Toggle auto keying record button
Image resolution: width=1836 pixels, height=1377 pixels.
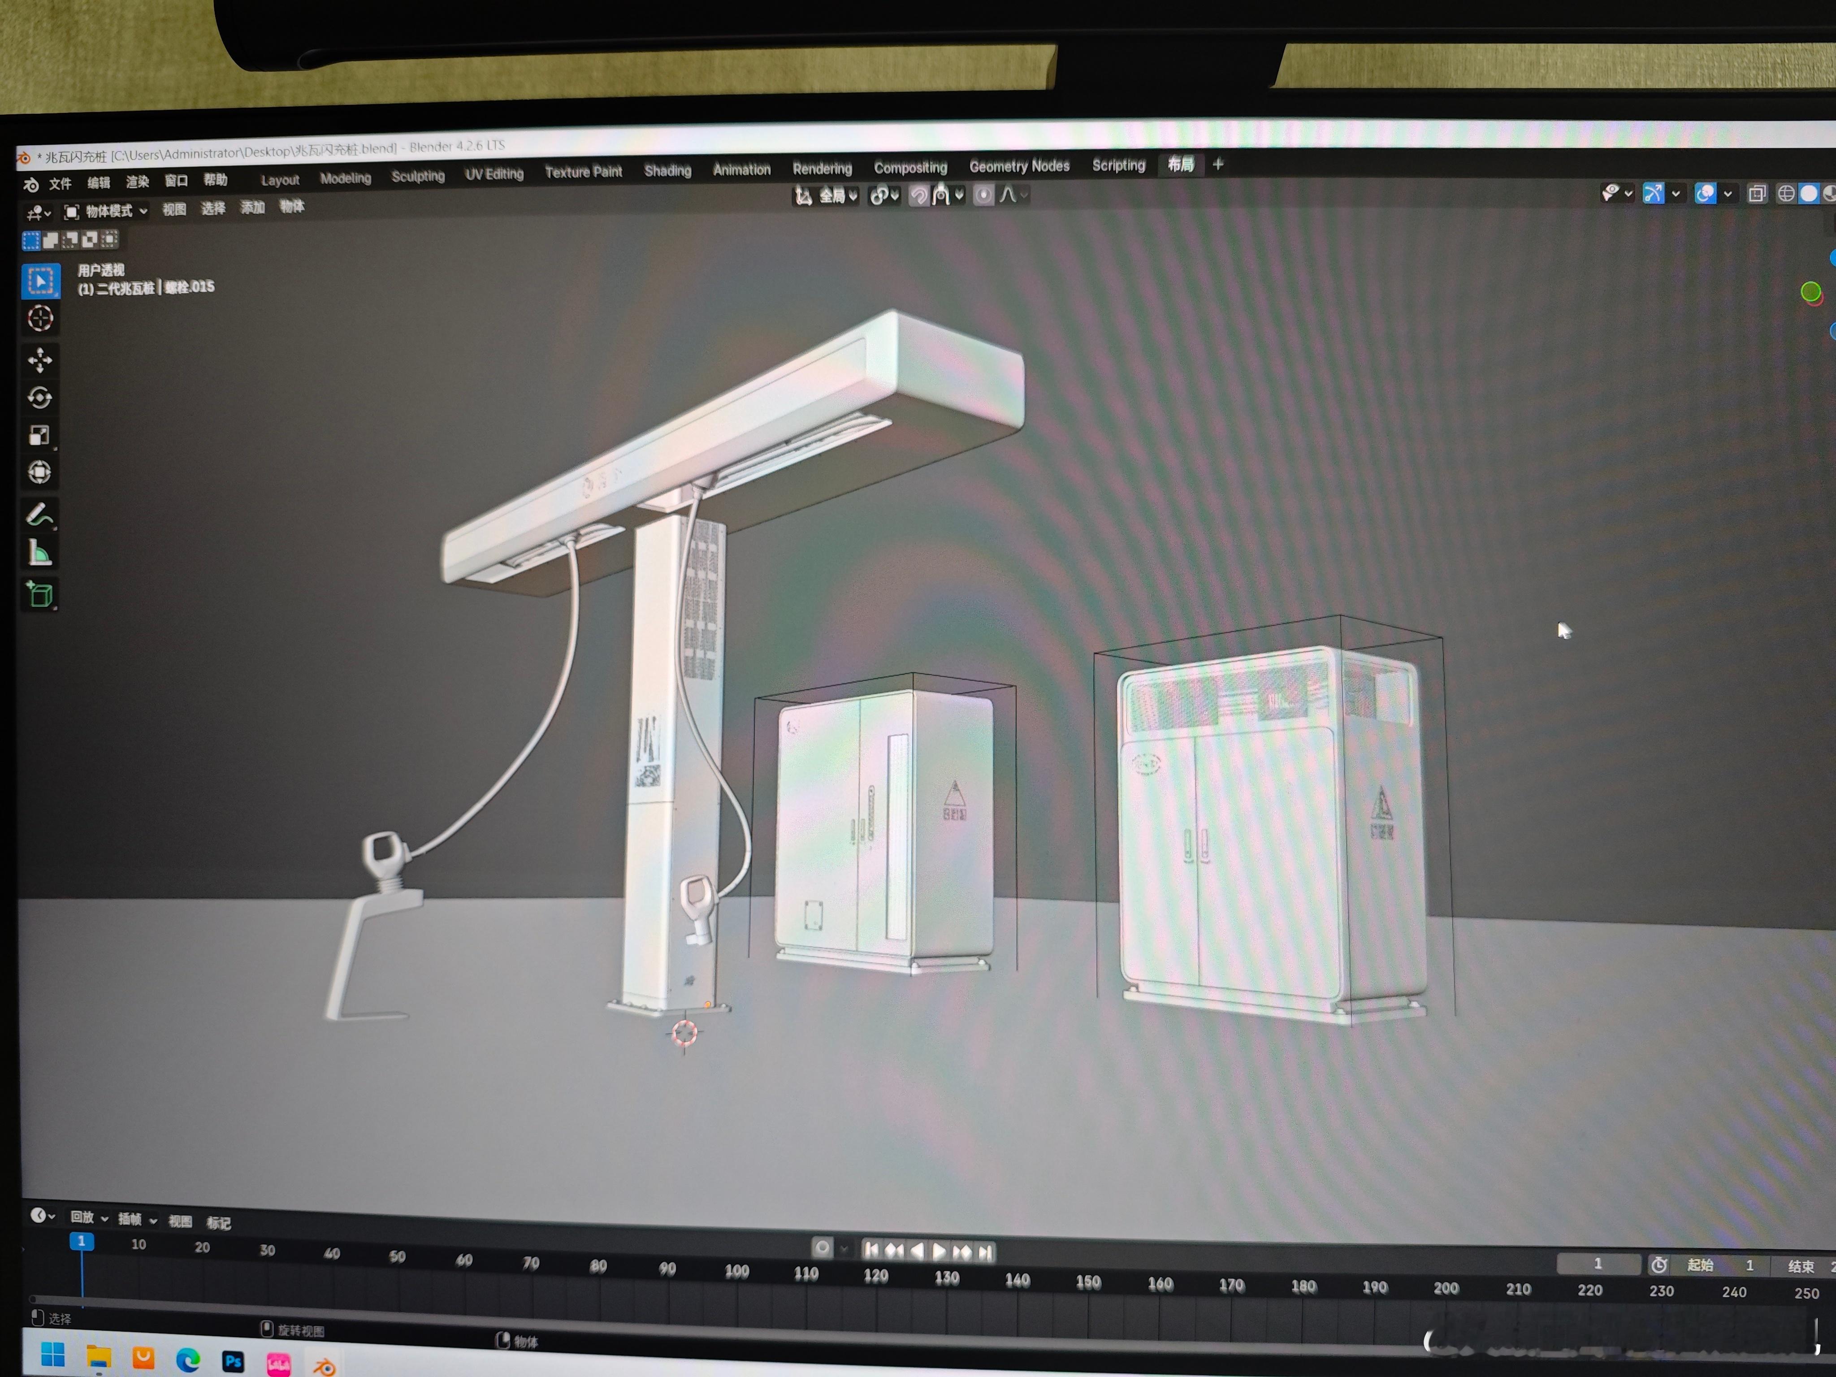pyautogui.click(x=822, y=1247)
